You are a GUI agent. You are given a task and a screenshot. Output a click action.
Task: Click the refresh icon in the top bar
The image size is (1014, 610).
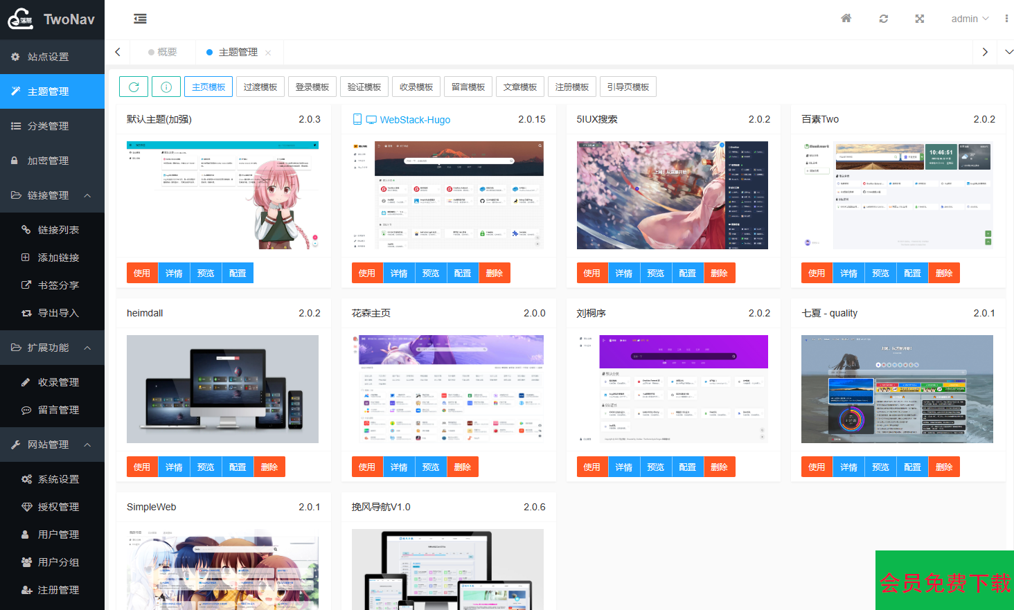(x=883, y=19)
